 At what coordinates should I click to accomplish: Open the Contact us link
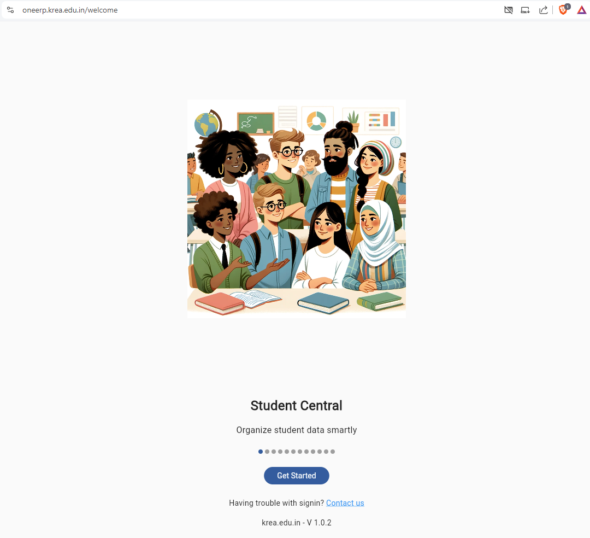(345, 503)
